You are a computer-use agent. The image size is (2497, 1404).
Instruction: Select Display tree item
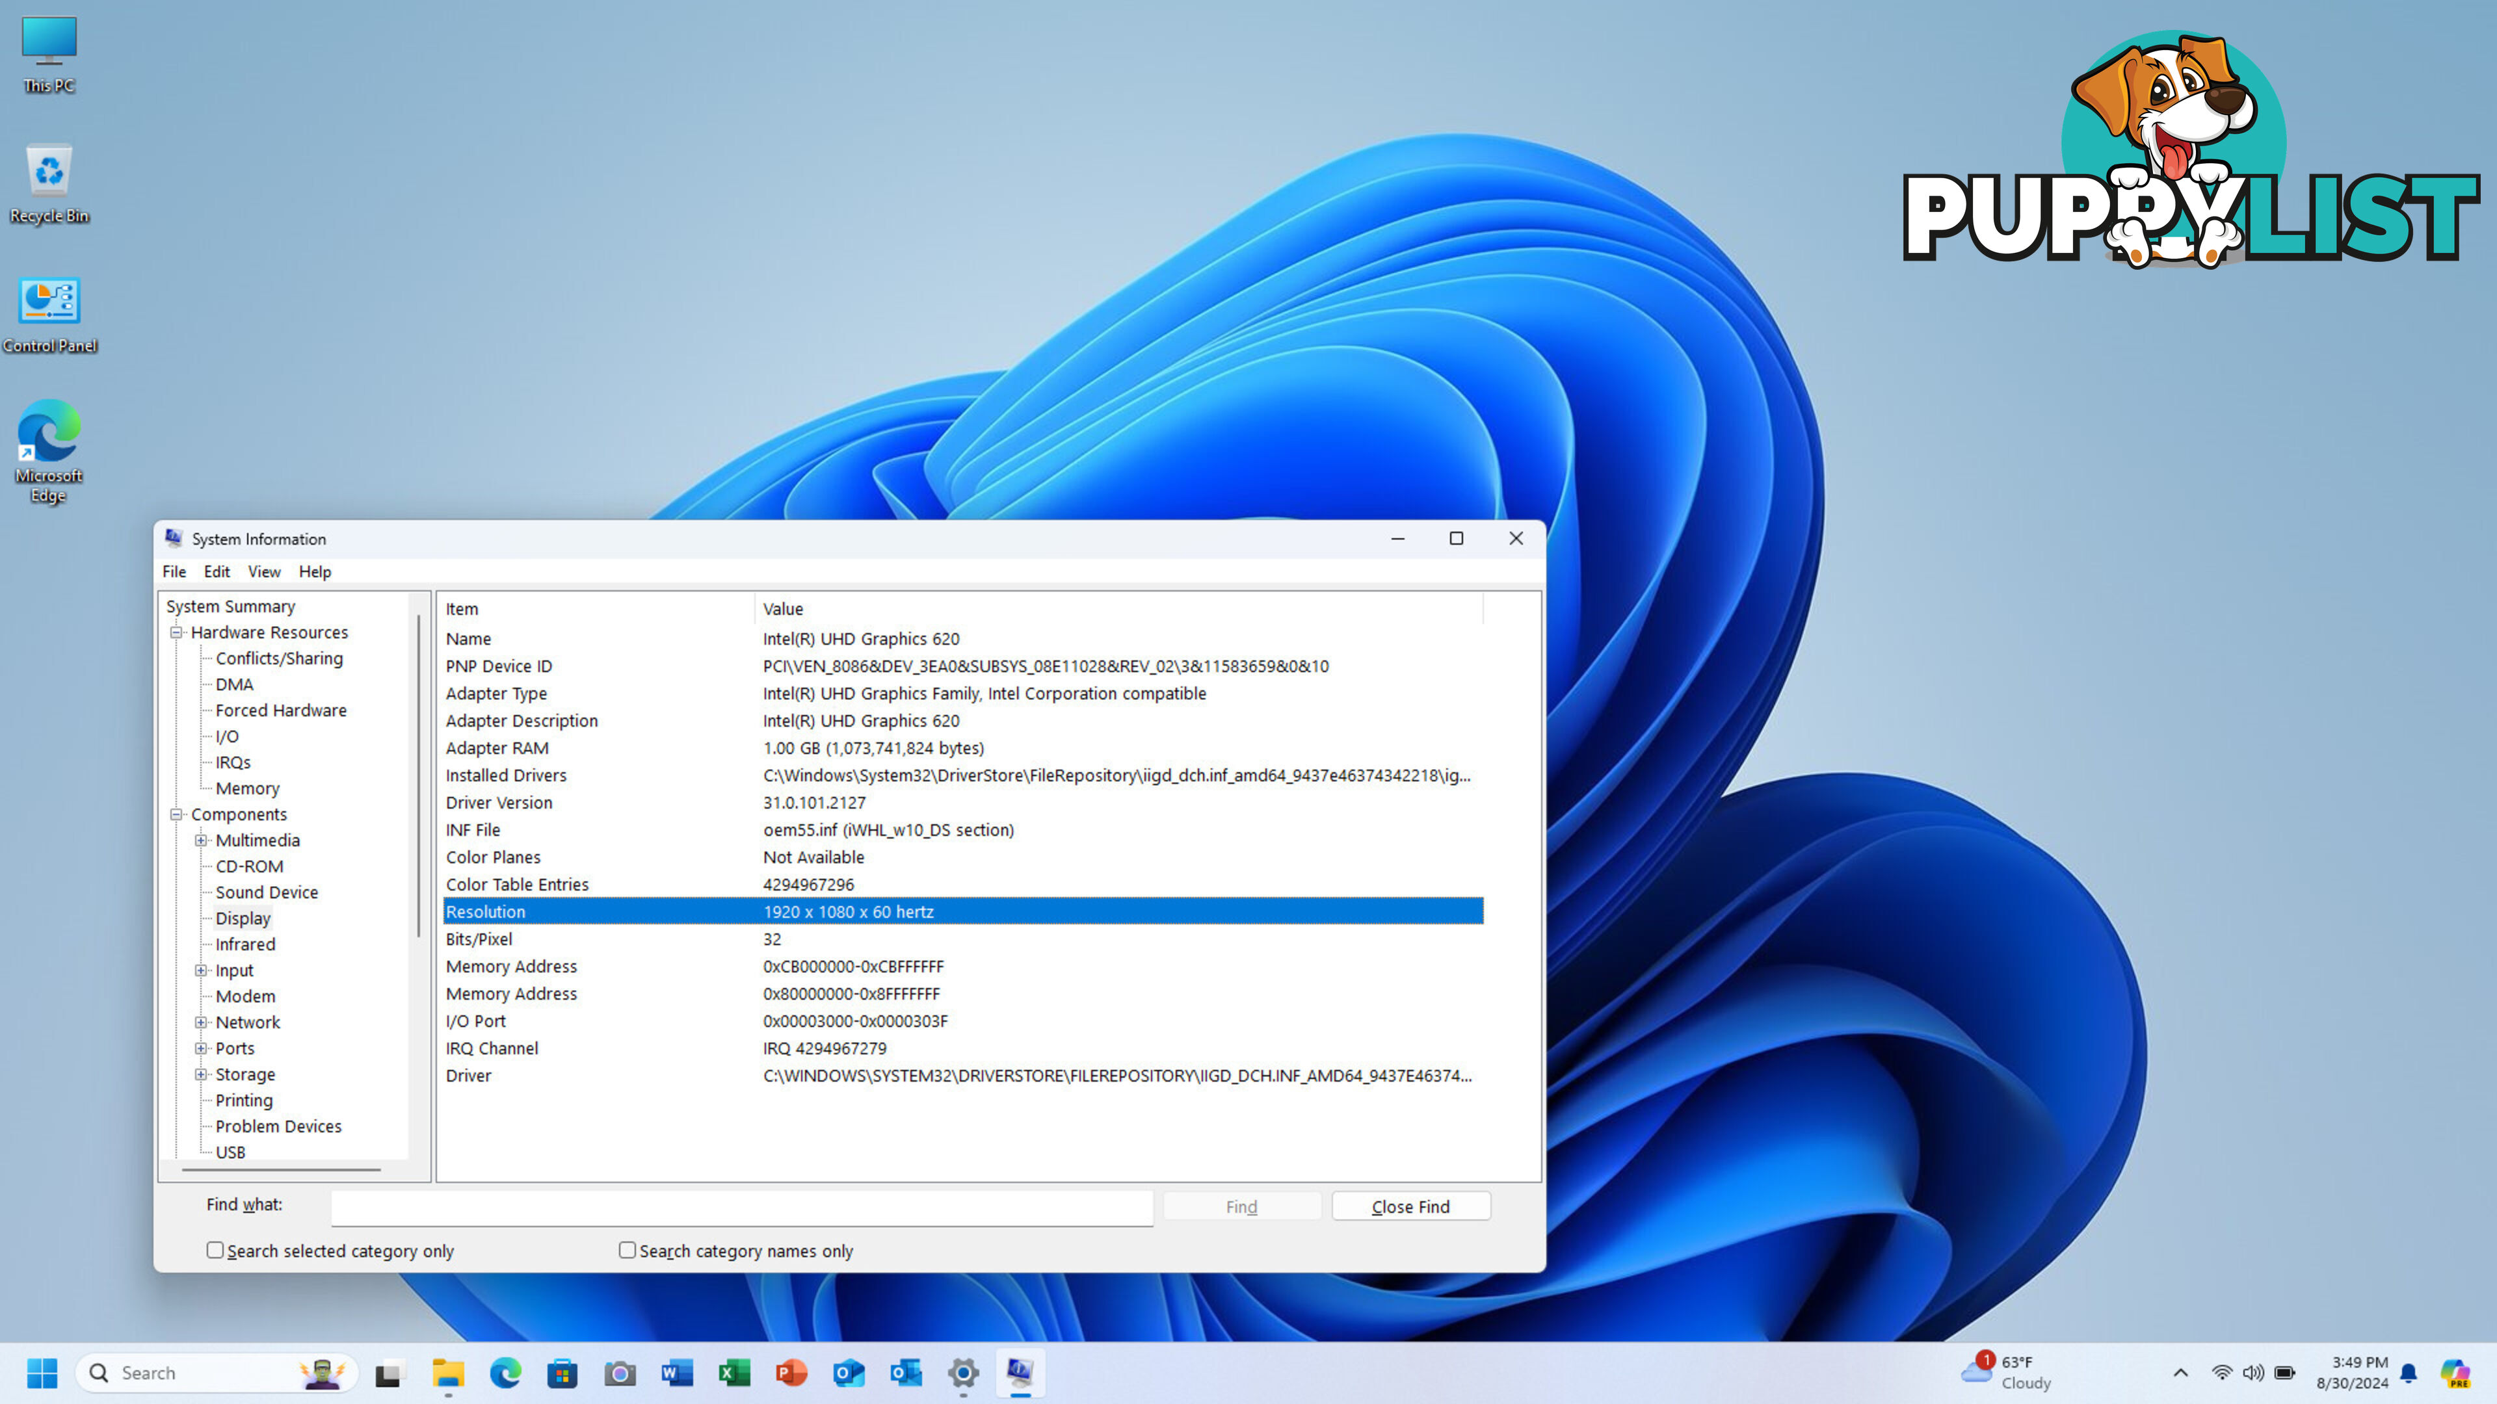point(243,918)
